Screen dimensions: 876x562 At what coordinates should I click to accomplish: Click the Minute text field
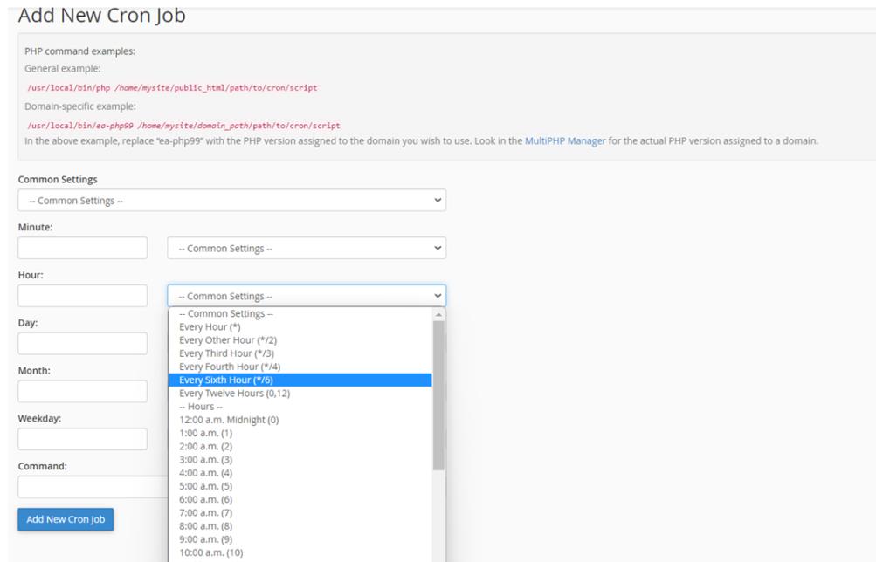[83, 248]
